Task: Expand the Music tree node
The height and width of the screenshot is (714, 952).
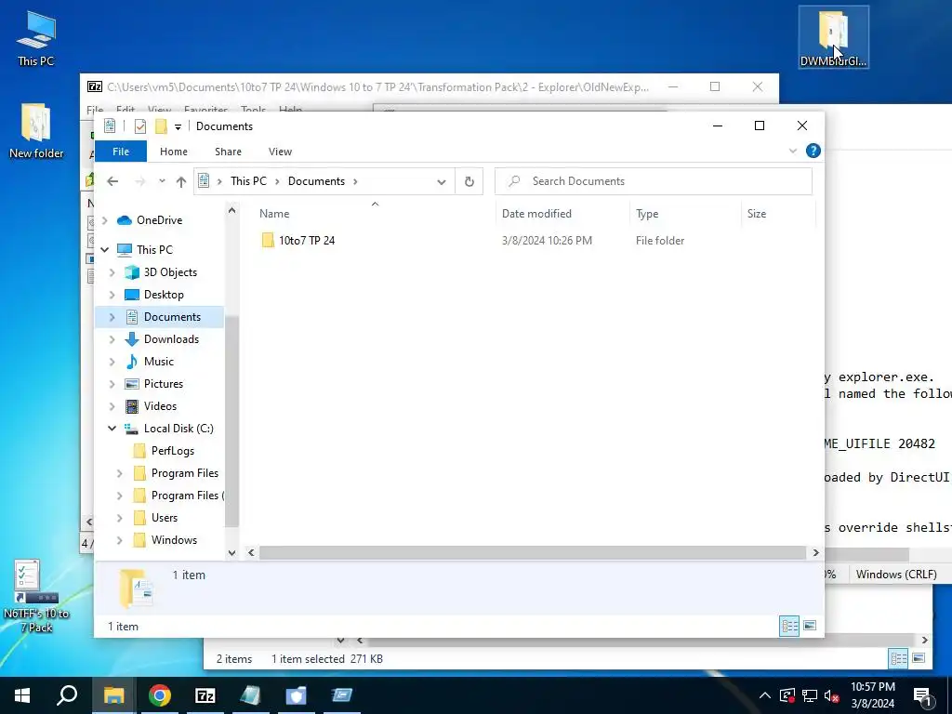Action: point(112,362)
